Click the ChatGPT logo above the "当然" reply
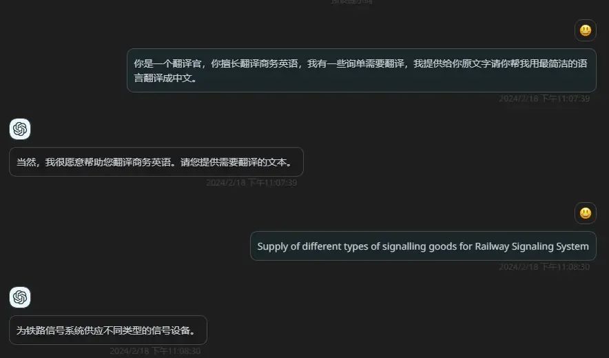This screenshot has height=358, width=609. (x=20, y=129)
